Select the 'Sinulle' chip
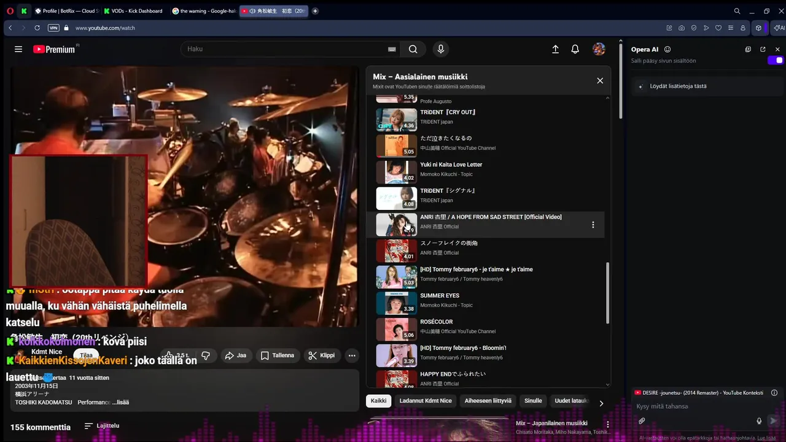This screenshot has width=786, height=442. coord(533,401)
